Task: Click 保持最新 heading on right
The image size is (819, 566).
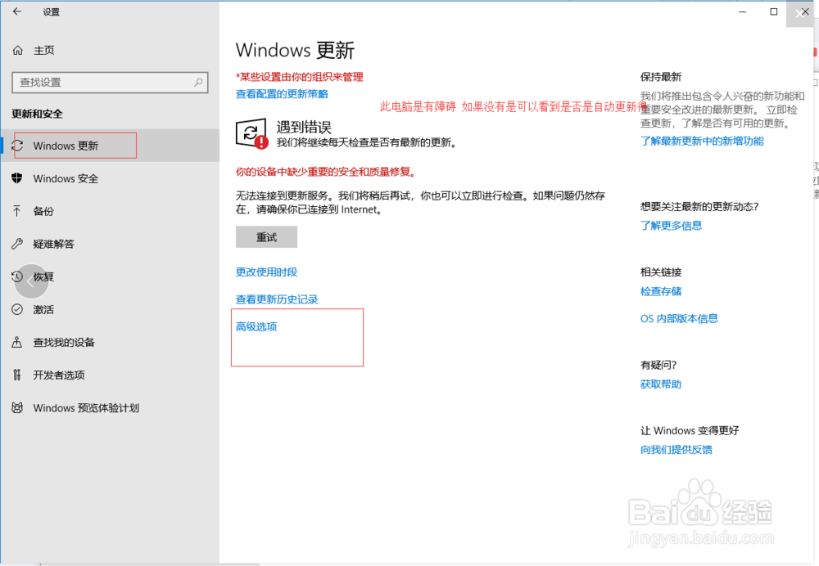Action: (661, 77)
